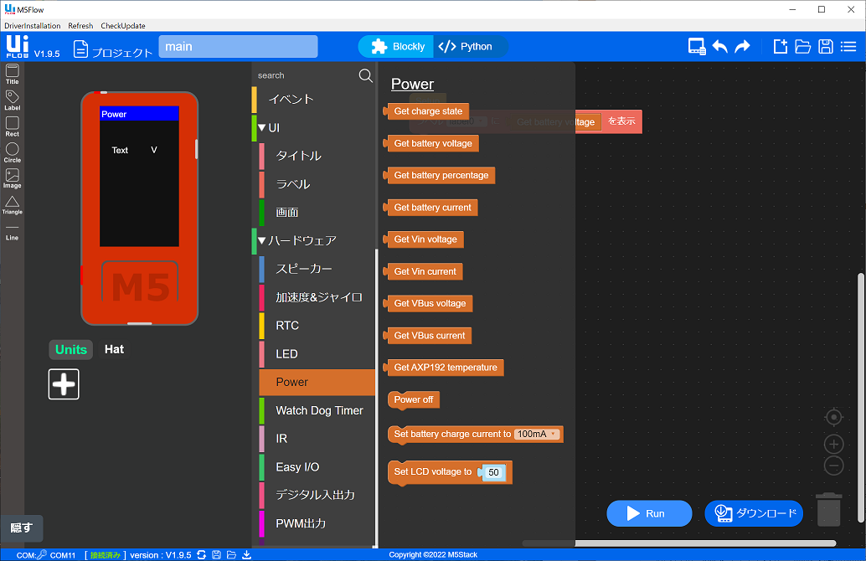Select the Triangle shape tool
Viewport: 866px width, 561px height.
tap(13, 205)
